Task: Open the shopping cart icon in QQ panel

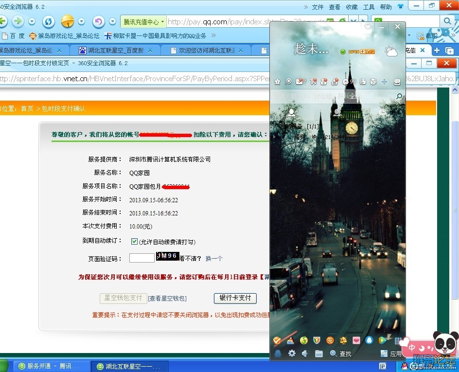Action: pyautogui.click(x=313, y=82)
